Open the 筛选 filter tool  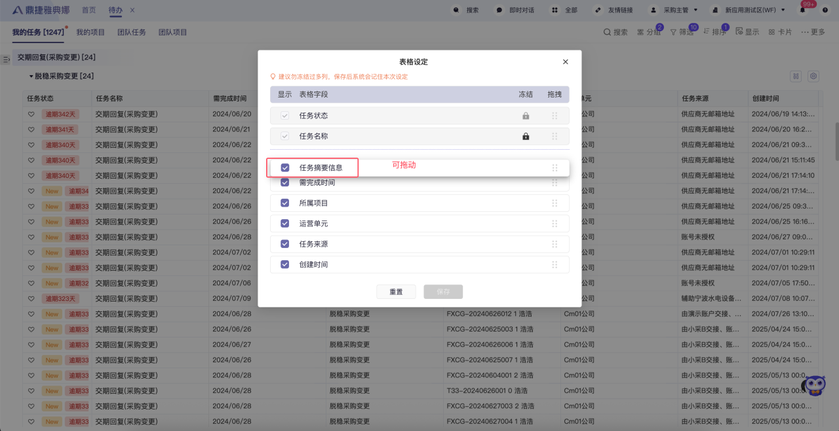(682, 32)
